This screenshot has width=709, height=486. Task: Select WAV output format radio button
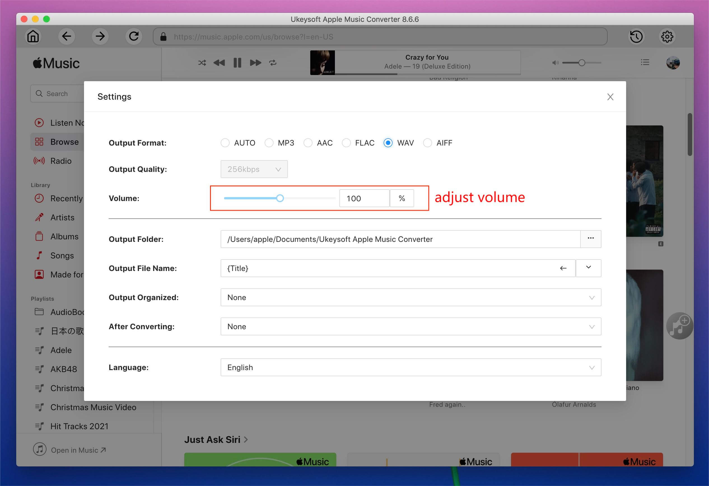(387, 143)
